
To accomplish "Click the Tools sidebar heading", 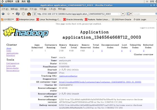I will (10, 60).
